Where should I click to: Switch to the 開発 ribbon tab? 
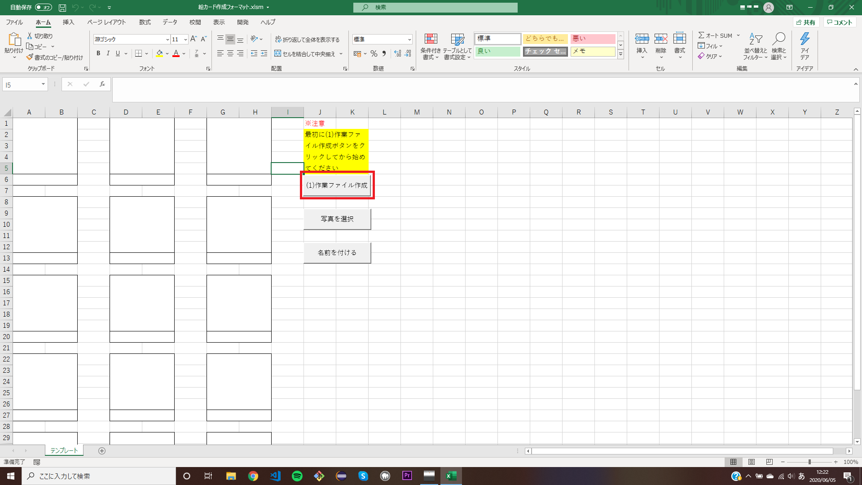coord(243,22)
